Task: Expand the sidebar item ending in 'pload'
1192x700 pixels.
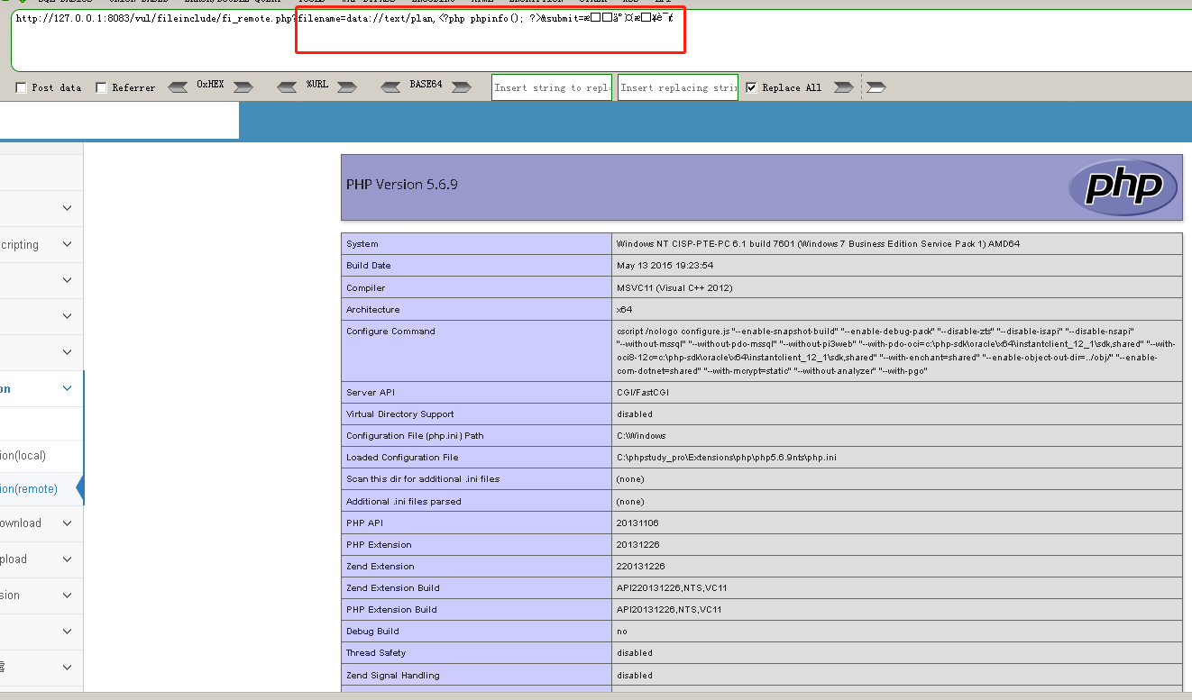Action: coord(67,559)
